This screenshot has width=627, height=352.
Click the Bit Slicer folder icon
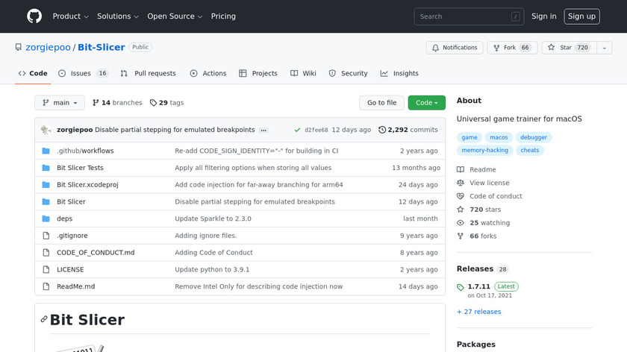pos(46,202)
